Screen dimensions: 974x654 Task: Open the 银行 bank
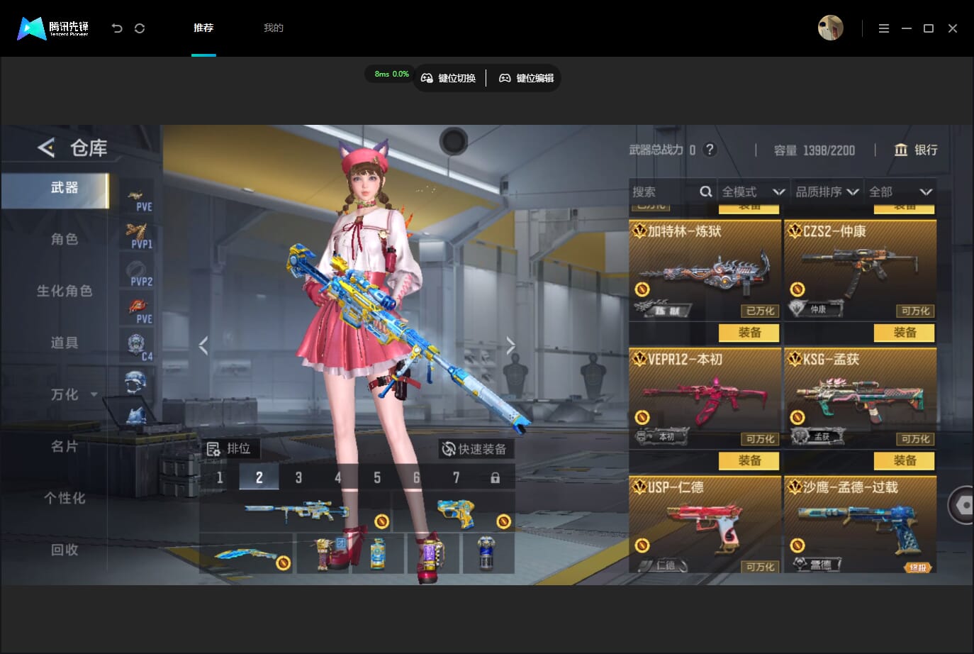click(x=916, y=150)
